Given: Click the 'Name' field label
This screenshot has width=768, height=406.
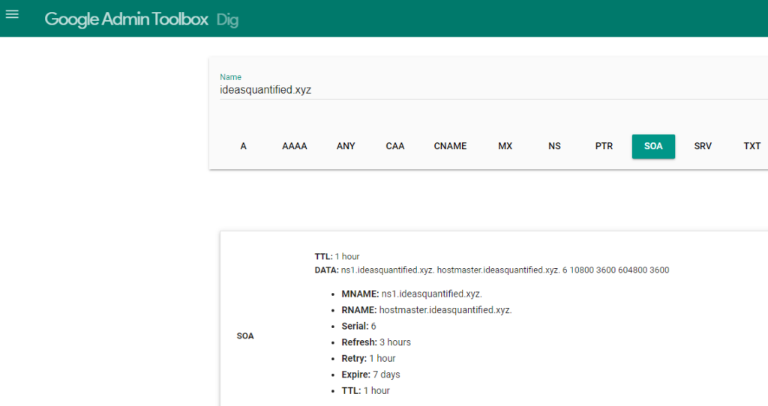Looking at the screenshot, I should coord(231,77).
